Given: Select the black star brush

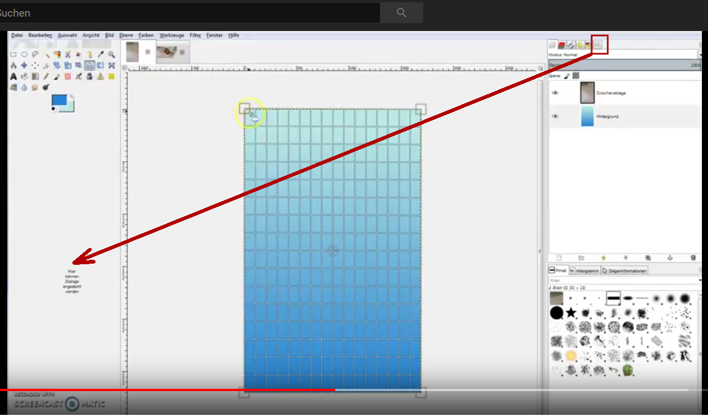Looking at the screenshot, I should pos(571,313).
